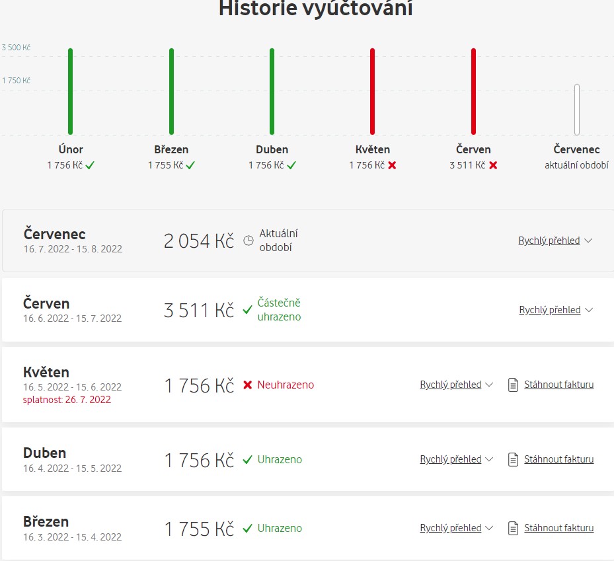Click the invoice document icon for Květen

click(x=513, y=385)
